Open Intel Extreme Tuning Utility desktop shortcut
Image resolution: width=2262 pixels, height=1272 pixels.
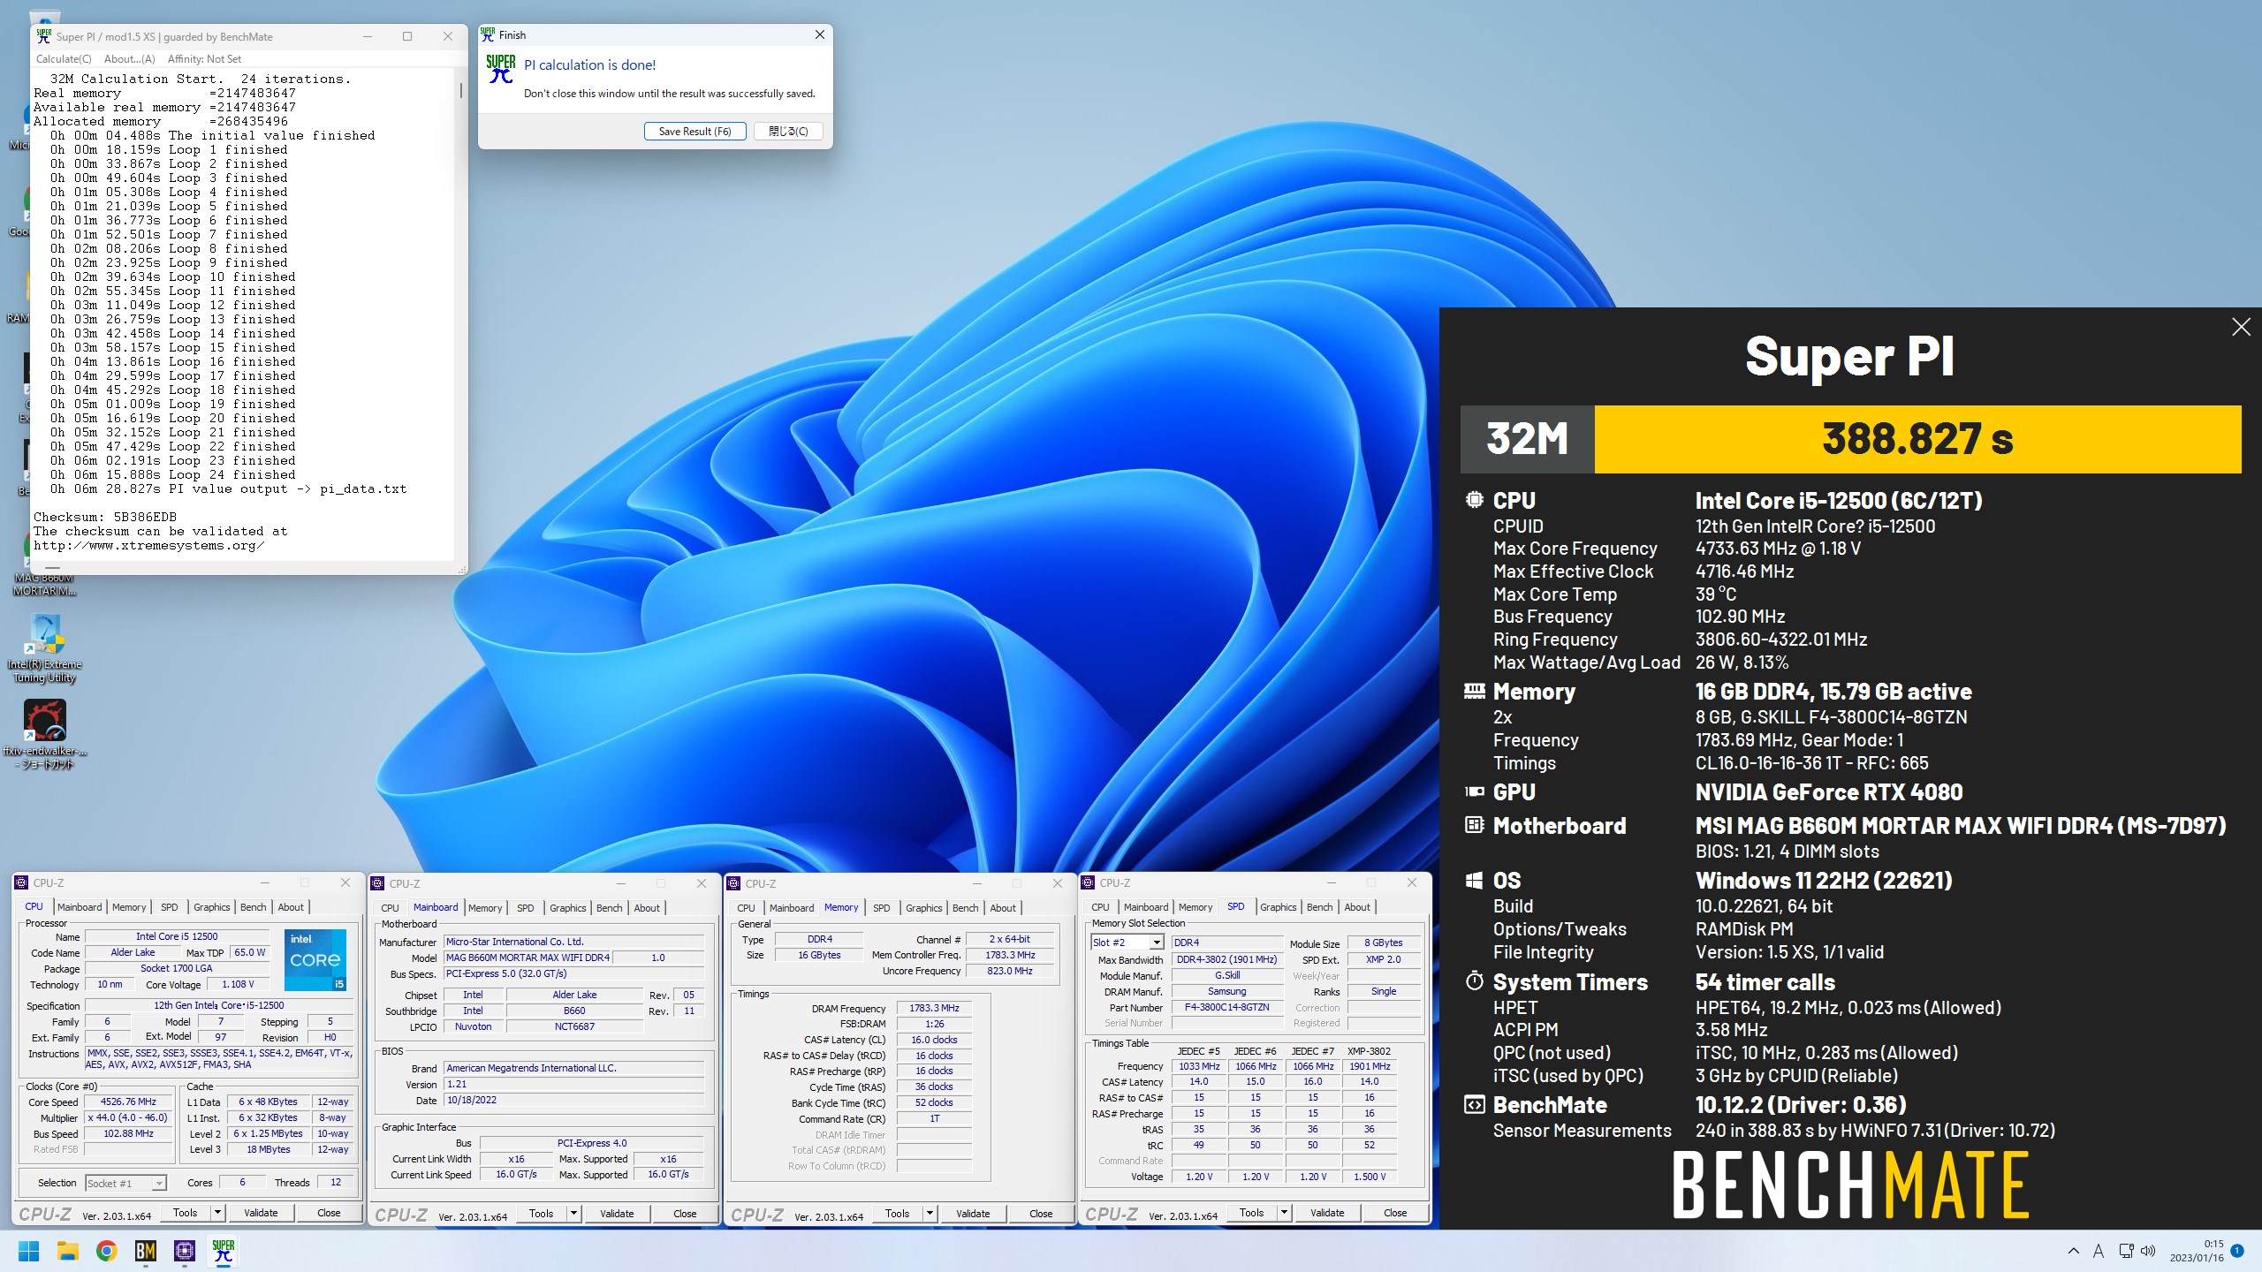(44, 649)
